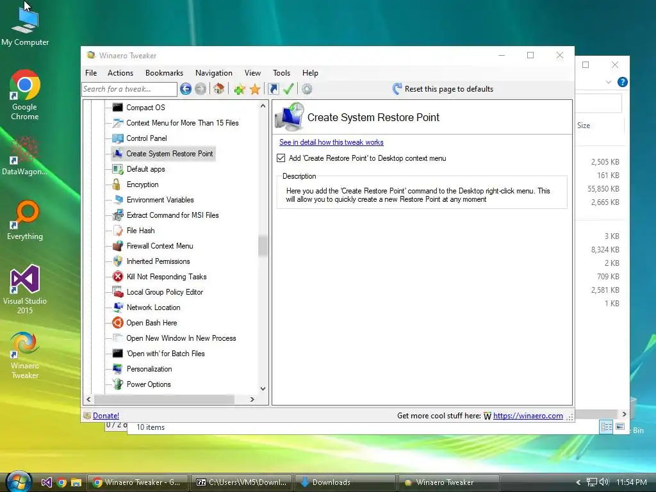Click the green checkmark toolbar icon
Image resolution: width=656 pixels, height=492 pixels.
[x=288, y=88]
